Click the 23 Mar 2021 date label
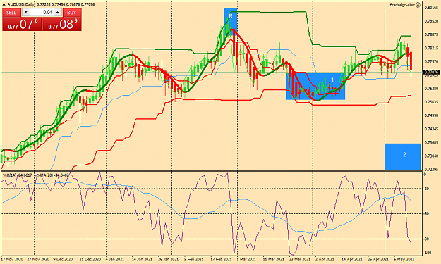The height and width of the screenshot is (264, 441). 300,259
